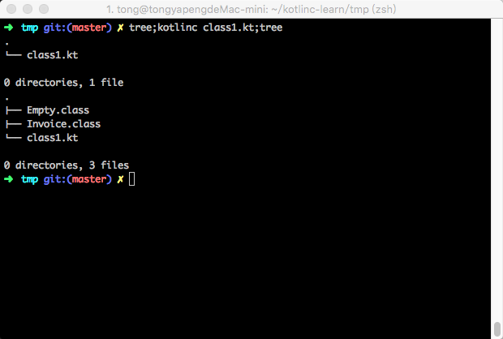503x339 pixels.
Task: Click the terminal cursor block
Action: (x=132, y=179)
